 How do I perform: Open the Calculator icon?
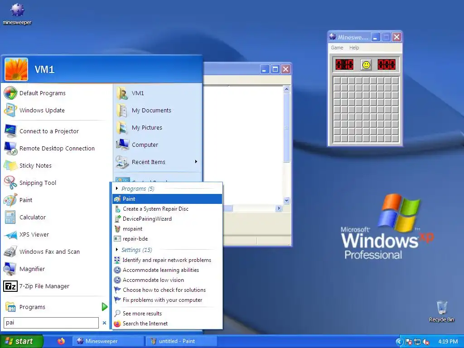click(x=10, y=217)
